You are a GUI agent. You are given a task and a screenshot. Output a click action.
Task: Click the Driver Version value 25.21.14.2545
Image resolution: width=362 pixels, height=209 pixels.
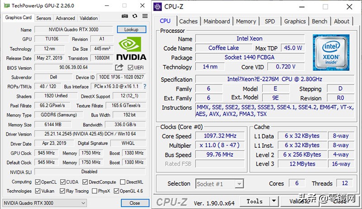tap(90, 134)
